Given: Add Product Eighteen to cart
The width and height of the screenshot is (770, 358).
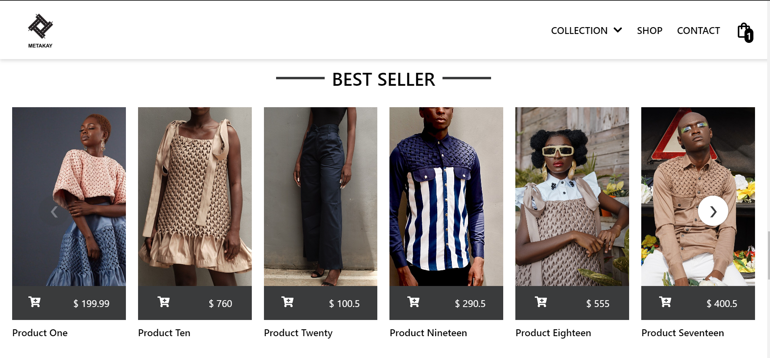Looking at the screenshot, I should [541, 302].
